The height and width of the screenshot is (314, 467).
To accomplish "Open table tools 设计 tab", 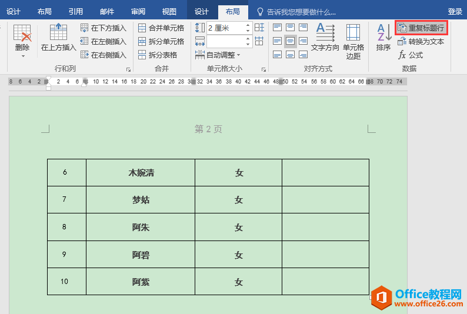I will tap(202, 12).
